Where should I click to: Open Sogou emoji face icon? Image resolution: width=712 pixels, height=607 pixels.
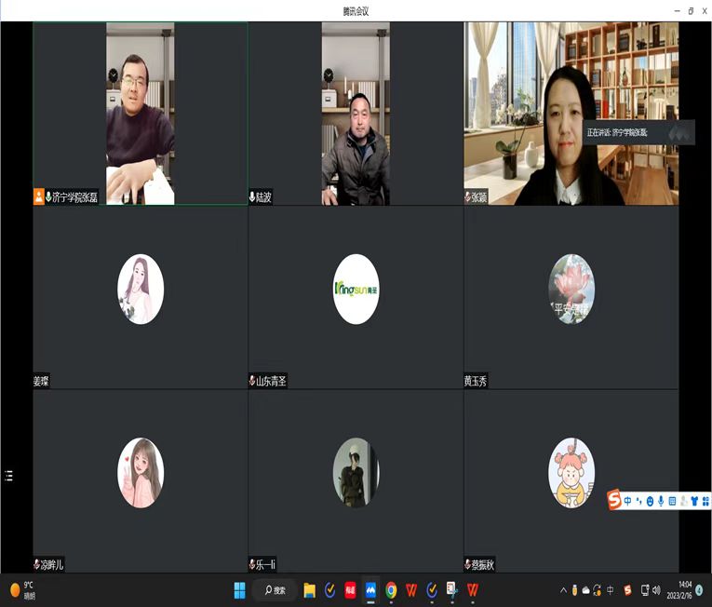pos(650,501)
